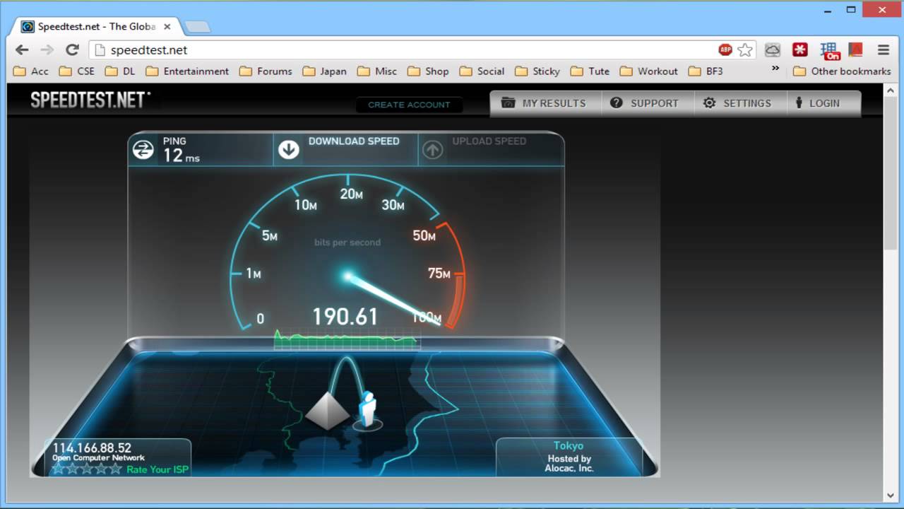
Task: Expand hidden bookmarks chevron
Action: pyautogui.click(x=775, y=69)
